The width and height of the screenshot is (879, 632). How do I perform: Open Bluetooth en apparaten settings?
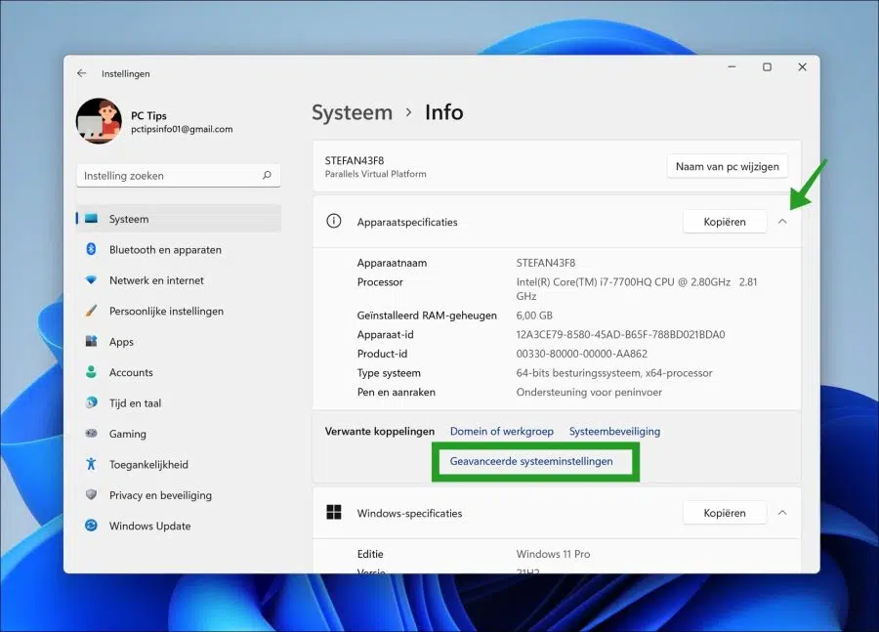coord(179,249)
